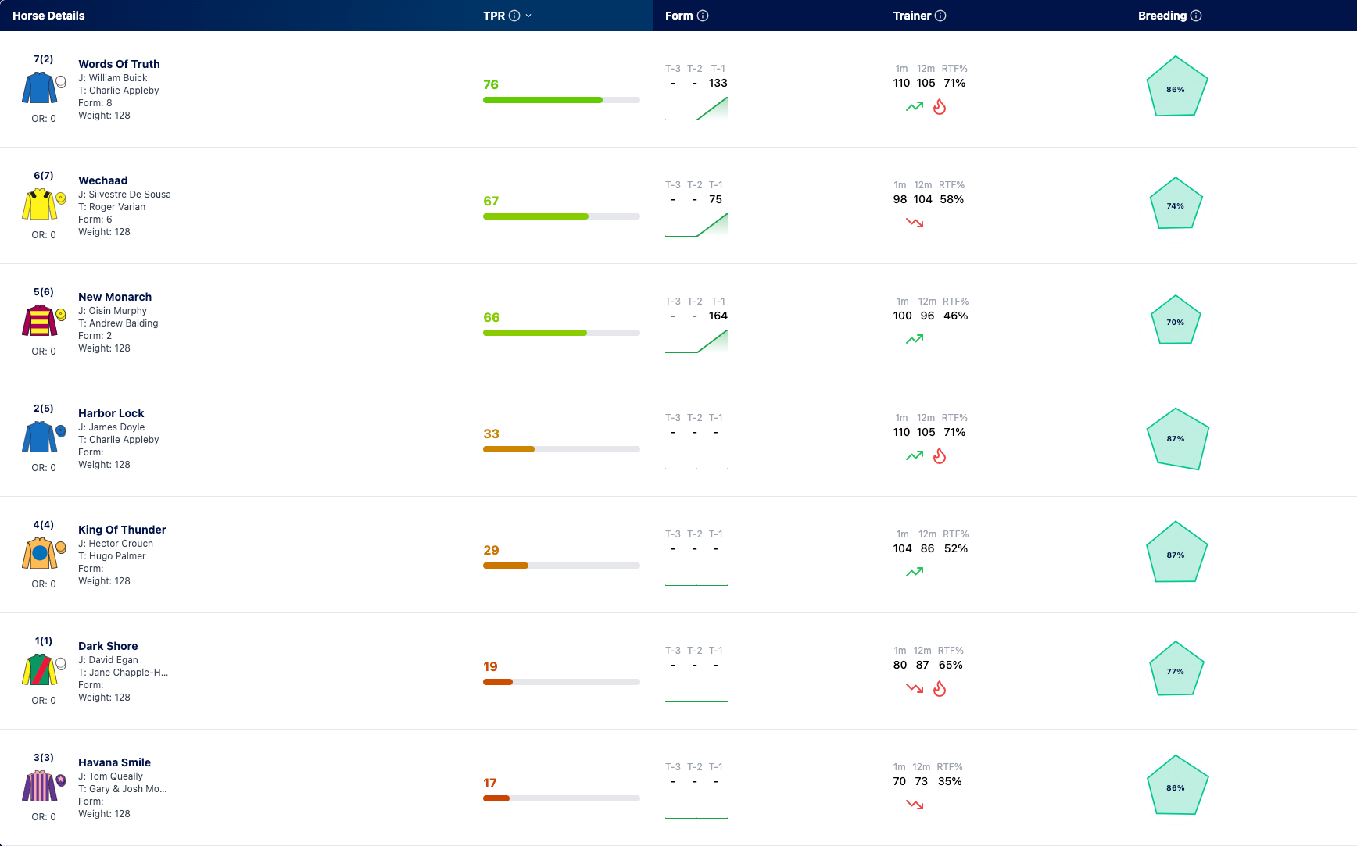Image resolution: width=1357 pixels, height=846 pixels.
Task: Open the Words Of Truth horse link
Action: point(119,64)
